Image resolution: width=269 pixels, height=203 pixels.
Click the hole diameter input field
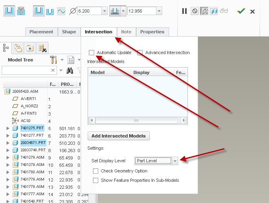click(89, 11)
